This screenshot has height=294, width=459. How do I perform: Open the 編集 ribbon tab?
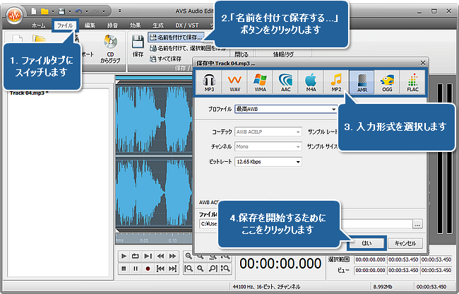[x=90, y=25]
